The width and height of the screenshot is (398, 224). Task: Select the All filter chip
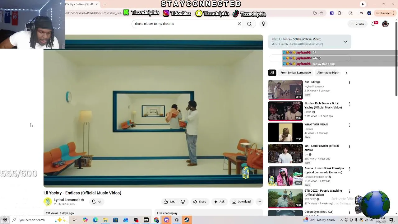pyautogui.click(x=272, y=72)
